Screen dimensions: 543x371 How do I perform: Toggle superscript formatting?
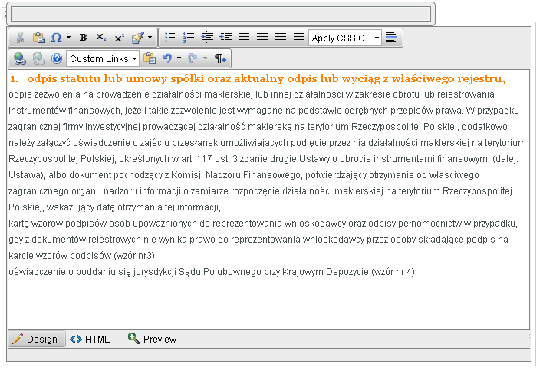tap(120, 38)
